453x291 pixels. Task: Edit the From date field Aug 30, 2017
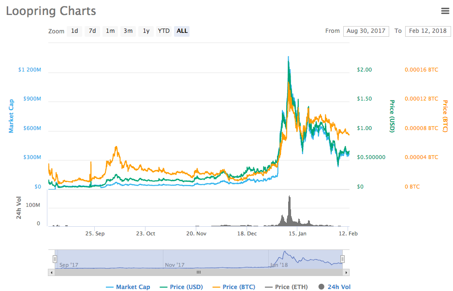[x=366, y=31]
